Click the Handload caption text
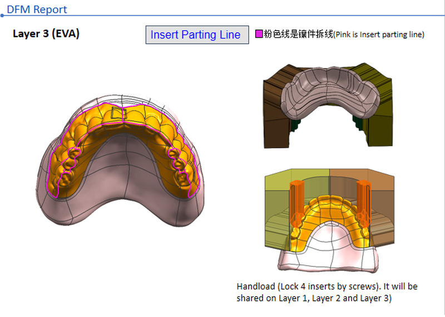This screenshot has width=445, height=317. pyautogui.click(x=327, y=292)
